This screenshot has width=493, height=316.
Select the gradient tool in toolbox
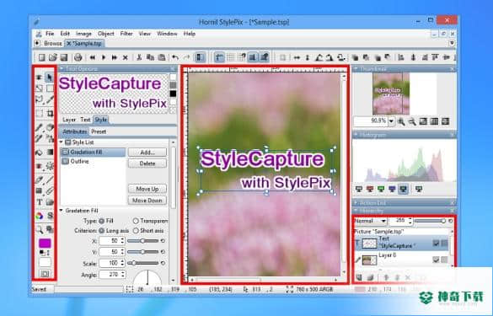coord(50,153)
